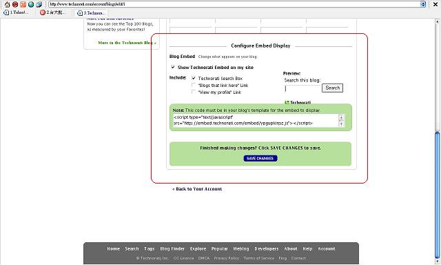Open Home in the footer navigation
The width and height of the screenshot is (441, 265).
[x=113, y=248]
